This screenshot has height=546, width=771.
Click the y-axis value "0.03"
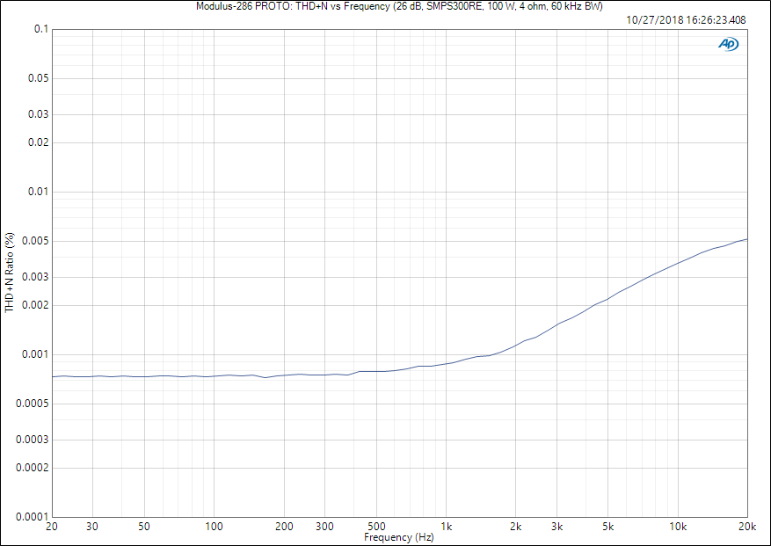[x=39, y=114]
